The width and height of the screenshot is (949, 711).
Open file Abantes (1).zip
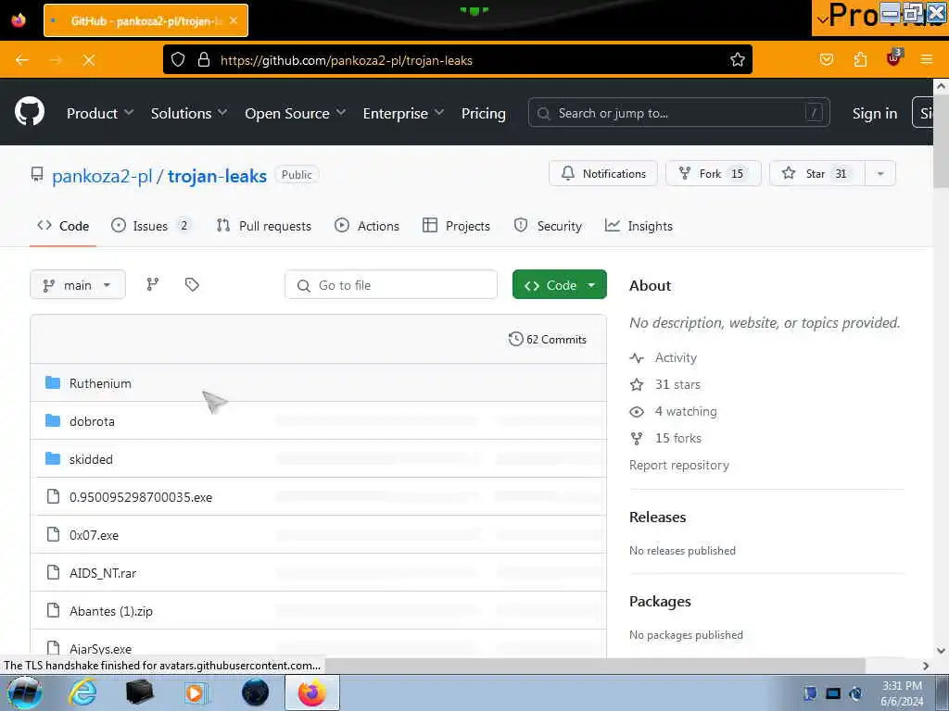point(111,611)
